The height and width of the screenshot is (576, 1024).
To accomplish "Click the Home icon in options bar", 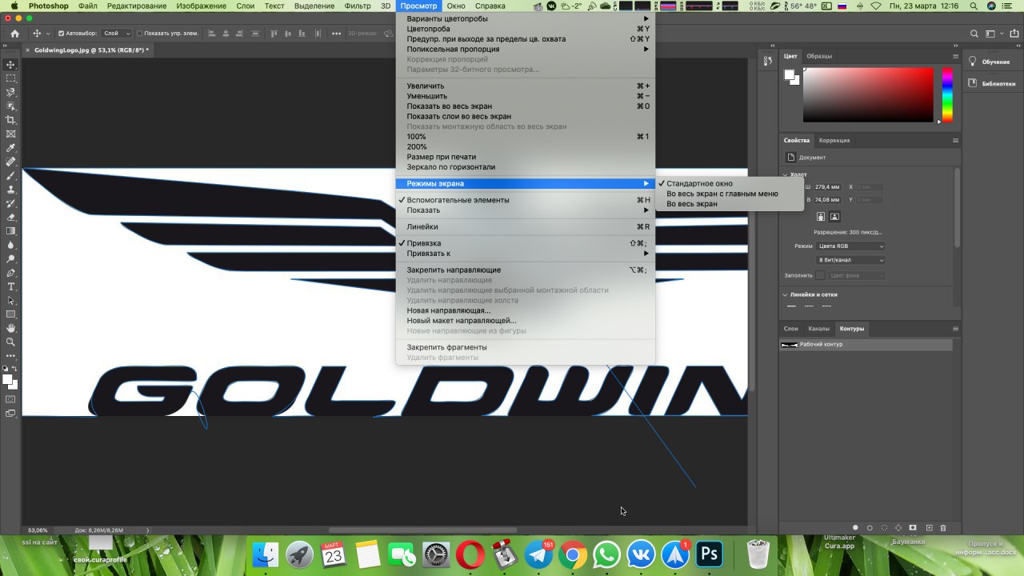I will coord(14,34).
